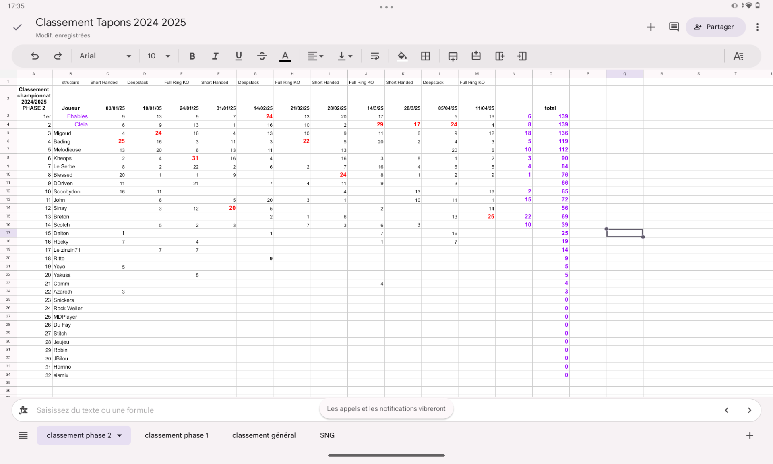Expand the Arial font dropdown
The image size is (773, 464).
[x=105, y=56]
